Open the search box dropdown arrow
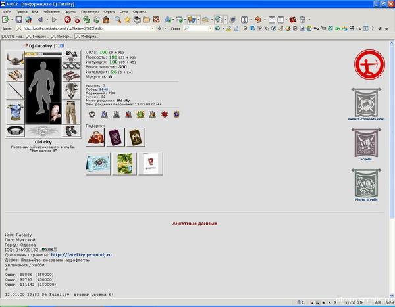Image resolution: width=395 pixels, height=307 pixels. (x=211, y=28)
